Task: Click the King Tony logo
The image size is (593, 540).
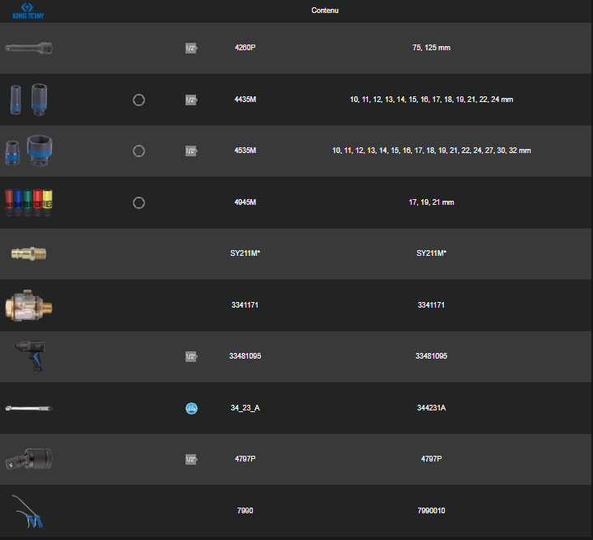Action: (x=28, y=11)
